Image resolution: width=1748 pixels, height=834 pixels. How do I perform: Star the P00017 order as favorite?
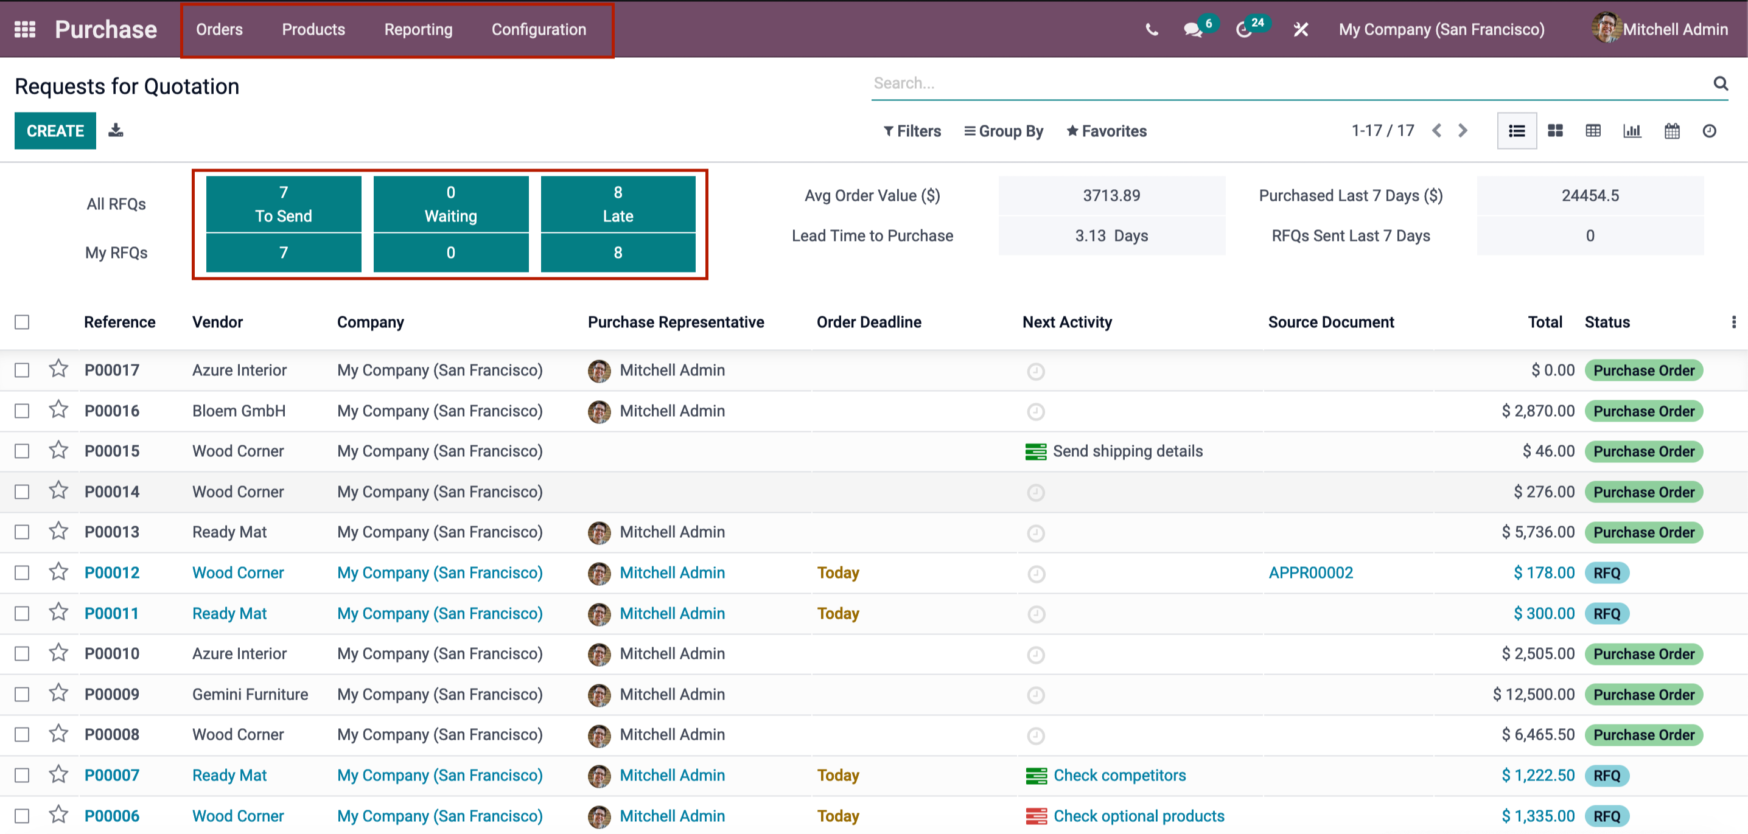pos(58,369)
